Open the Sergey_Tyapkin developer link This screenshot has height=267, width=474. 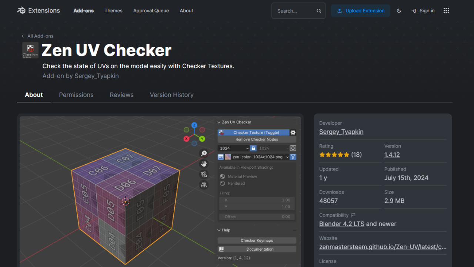341,132
